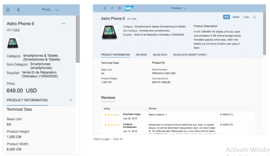Switch to the SALES DATA tab
The width and height of the screenshot is (270, 156).
click(x=160, y=55)
